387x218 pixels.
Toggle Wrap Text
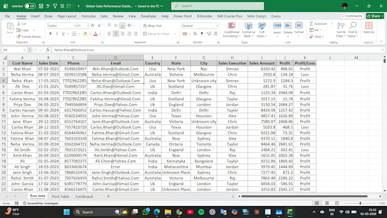[153, 26]
